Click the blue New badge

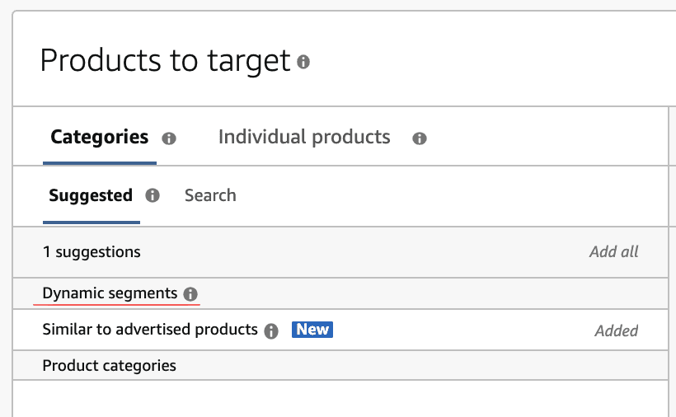[312, 330]
